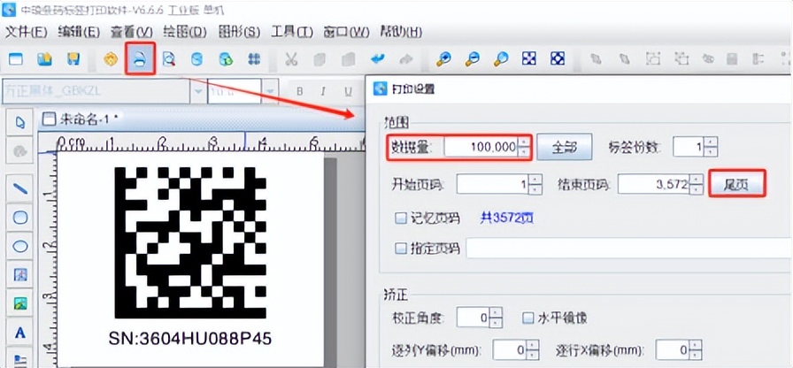Viewport: 793px width, 368px height.
Task: Select the picture tool with landscape icon
Action: (19, 303)
